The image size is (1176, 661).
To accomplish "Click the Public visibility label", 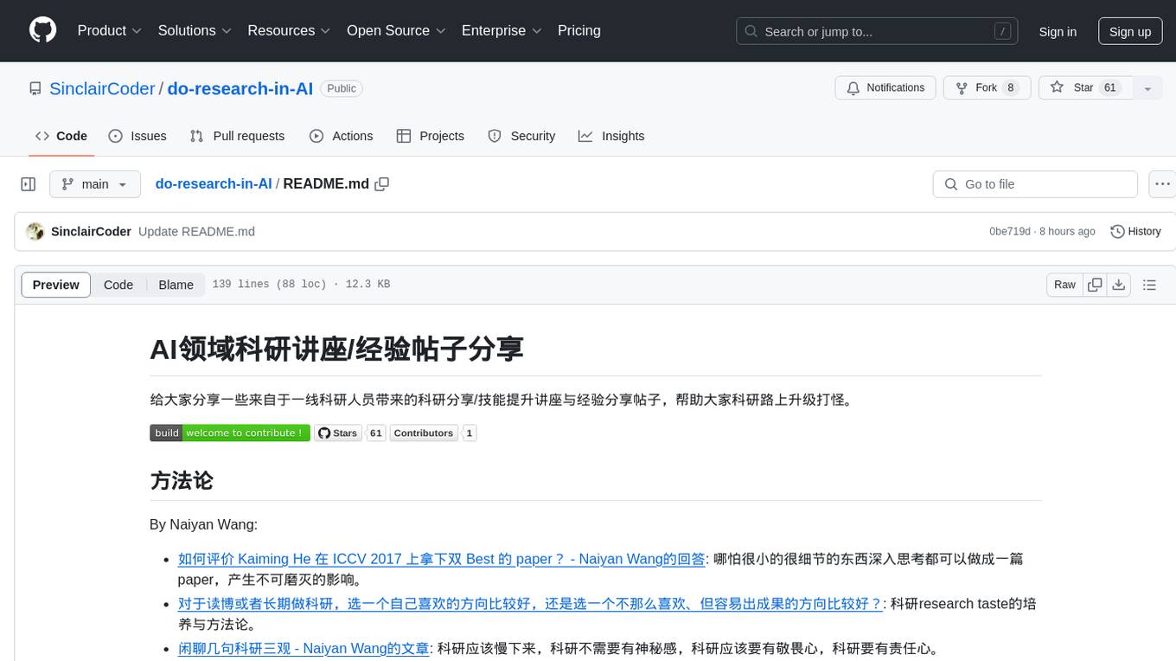I will [342, 88].
